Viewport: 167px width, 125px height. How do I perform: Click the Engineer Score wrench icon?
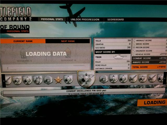click(134, 51)
